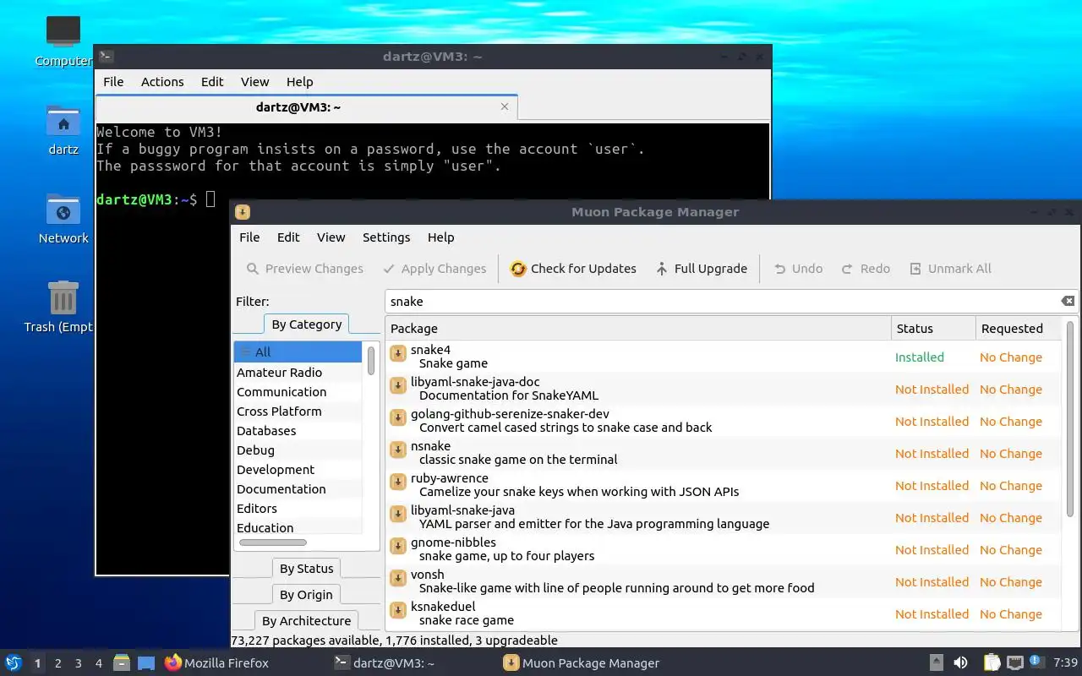Click the Installed status of snake4
1082x676 pixels.
920,357
